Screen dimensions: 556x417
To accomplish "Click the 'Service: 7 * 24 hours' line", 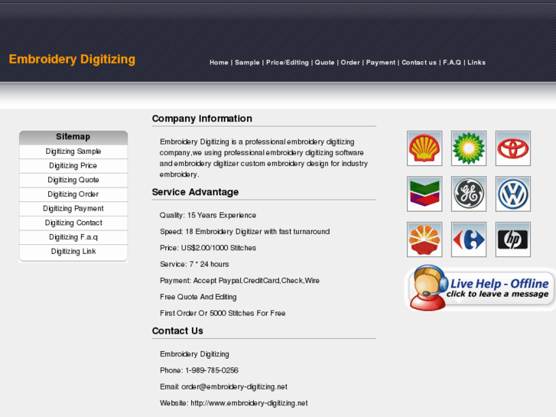I will 194,265.
